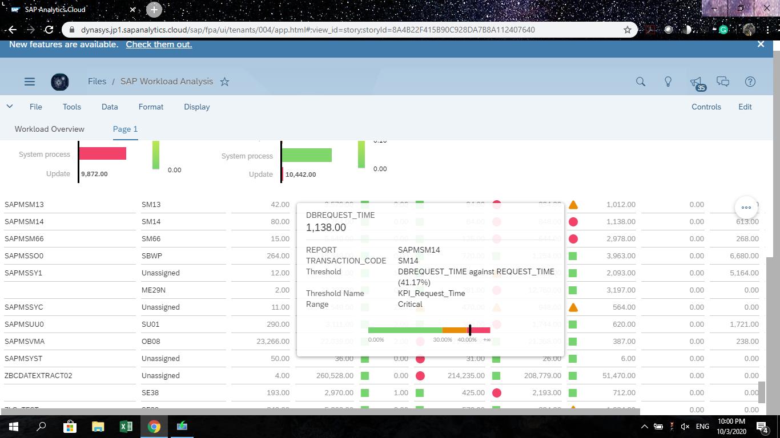This screenshot has height=438, width=780.
Task: Open the ENG language selector in the taskbar
Action: point(702,426)
